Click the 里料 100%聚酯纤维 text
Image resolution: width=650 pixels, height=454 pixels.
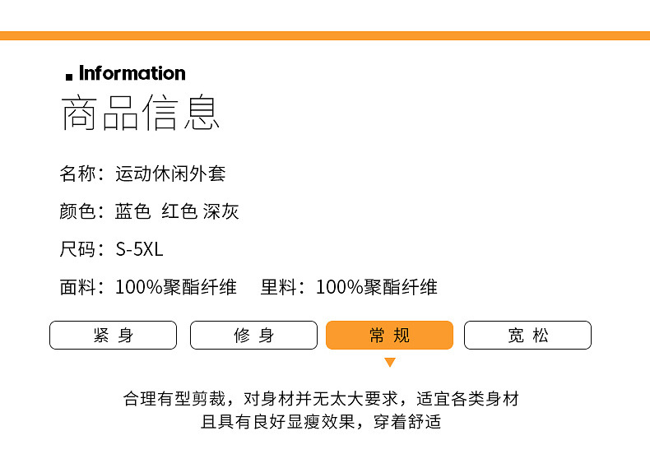tap(349, 287)
